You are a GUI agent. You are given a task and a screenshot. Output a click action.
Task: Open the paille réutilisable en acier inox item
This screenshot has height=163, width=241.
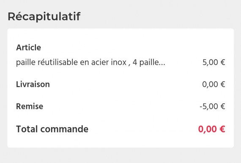pos(90,62)
